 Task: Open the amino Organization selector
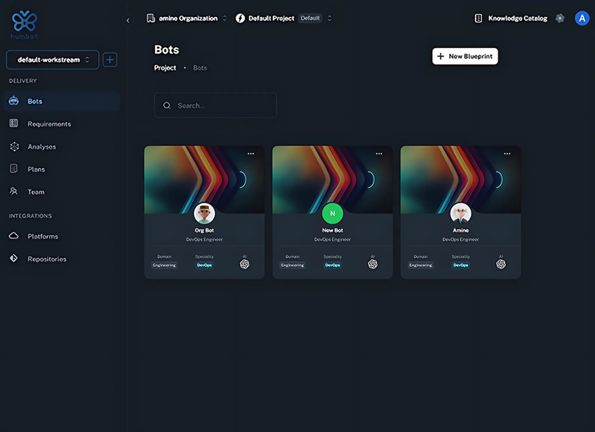coord(187,18)
